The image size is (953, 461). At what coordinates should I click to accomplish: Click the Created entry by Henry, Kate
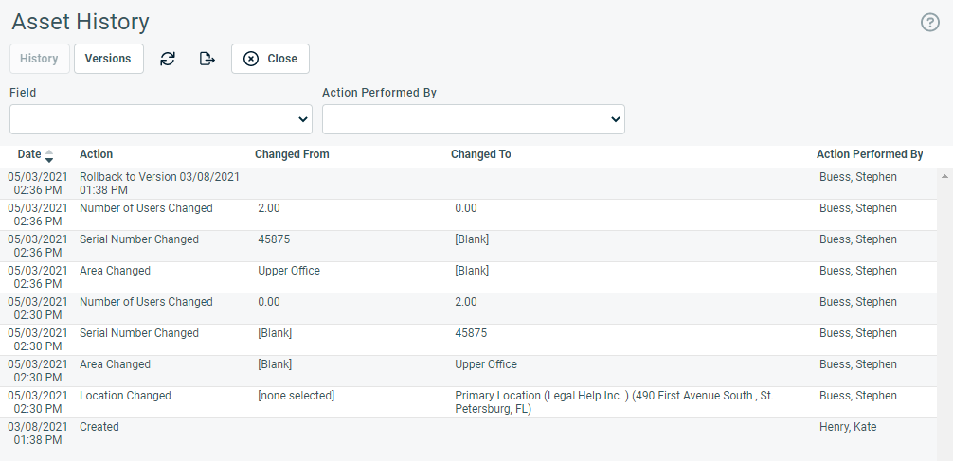pos(468,434)
